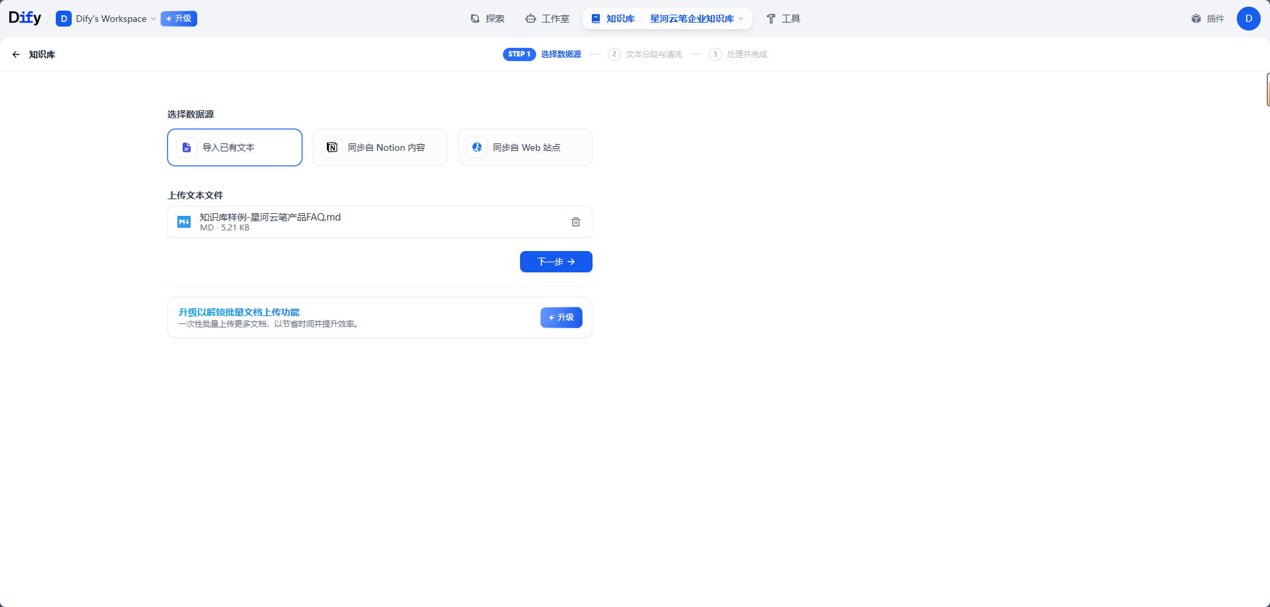1270x607 pixels.
Task: Click 下一步 button
Action: point(556,262)
